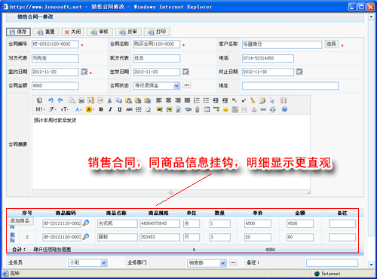The height and width of the screenshot is (279, 377).
Task: Align text left in editor
Action: (159, 100)
